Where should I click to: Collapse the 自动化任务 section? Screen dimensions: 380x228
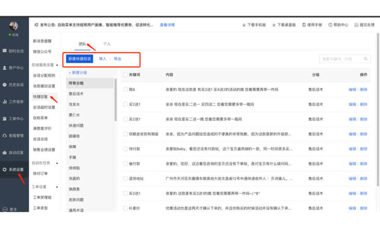(57, 163)
